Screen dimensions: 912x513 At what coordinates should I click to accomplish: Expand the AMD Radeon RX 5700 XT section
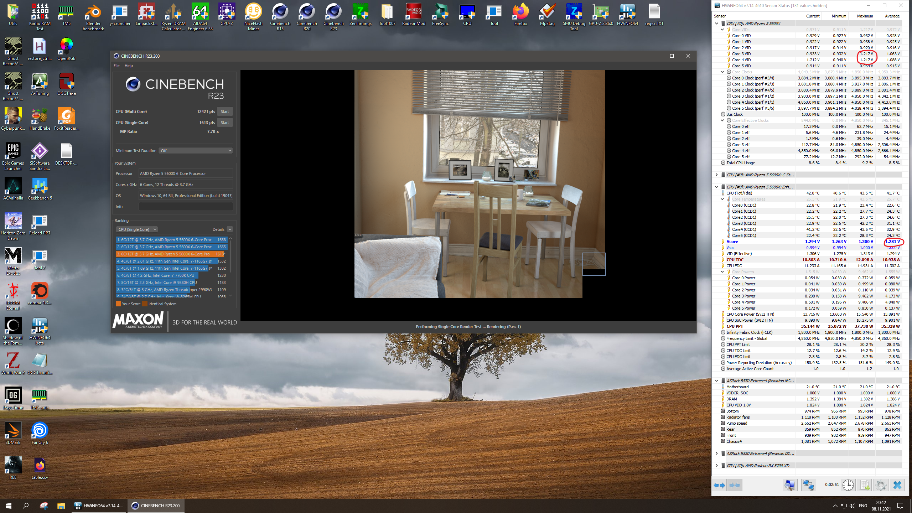click(716, 465)
